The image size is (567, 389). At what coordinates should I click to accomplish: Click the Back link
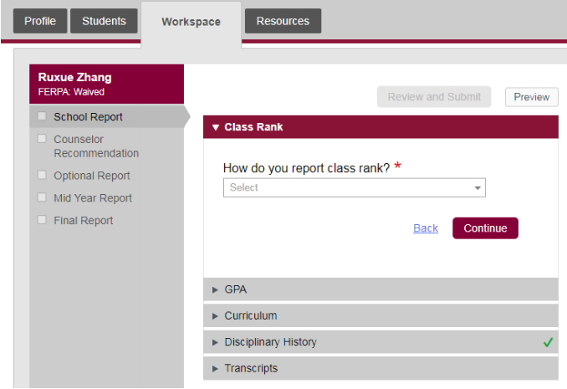tap(425, 228)
